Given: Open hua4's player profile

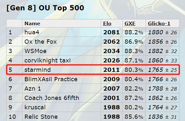Looking at the screenshot, I should pyautogui.click(x=32, y=32).
